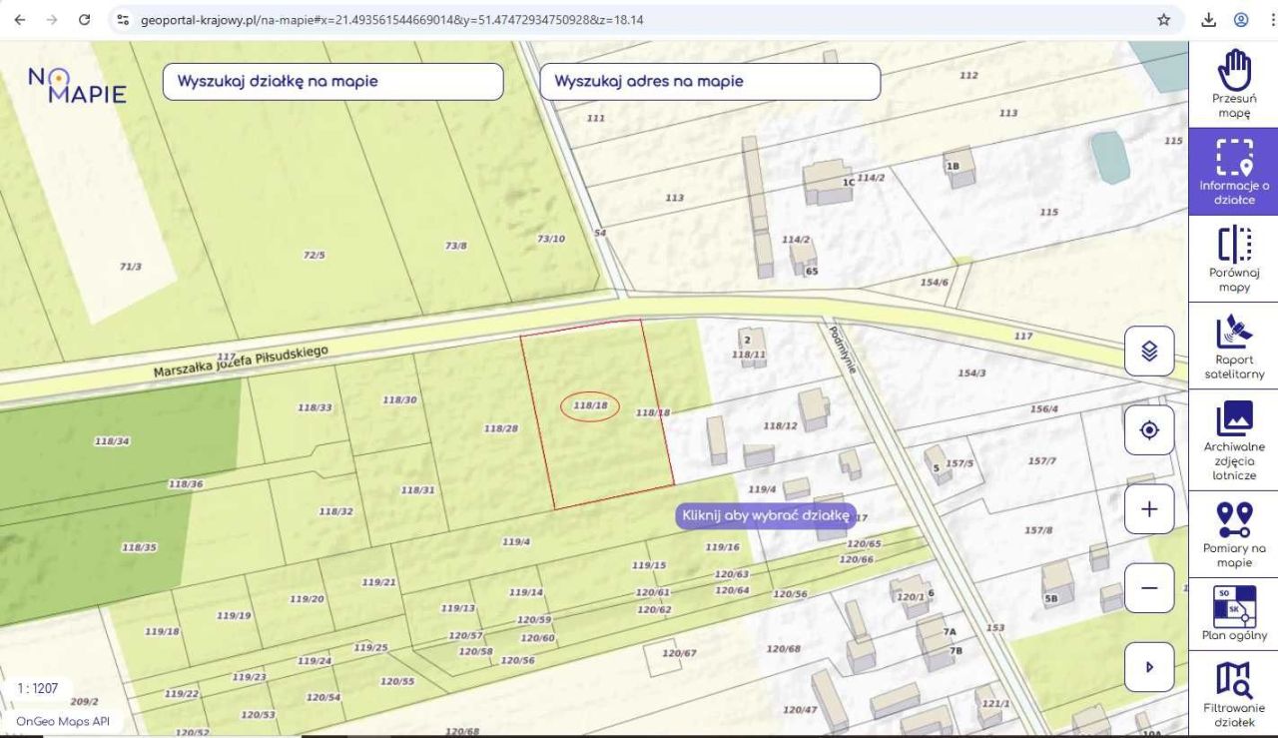Open the Porównaj mapy compare tool
Screen dimensions: 1278x738
1234,259
